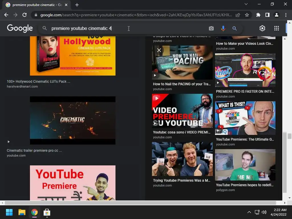Click the browser forward arrow
The width and height of the screenshot is (292, 219).
pyautogui.click(x=15, y=15)
